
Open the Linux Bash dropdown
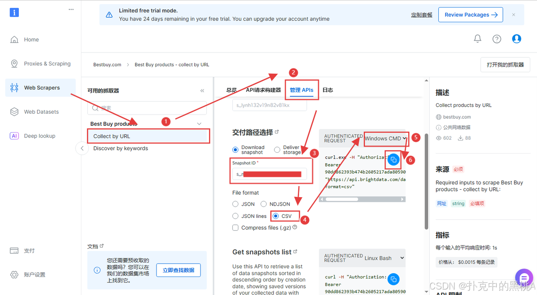click(x=384, y=258)
